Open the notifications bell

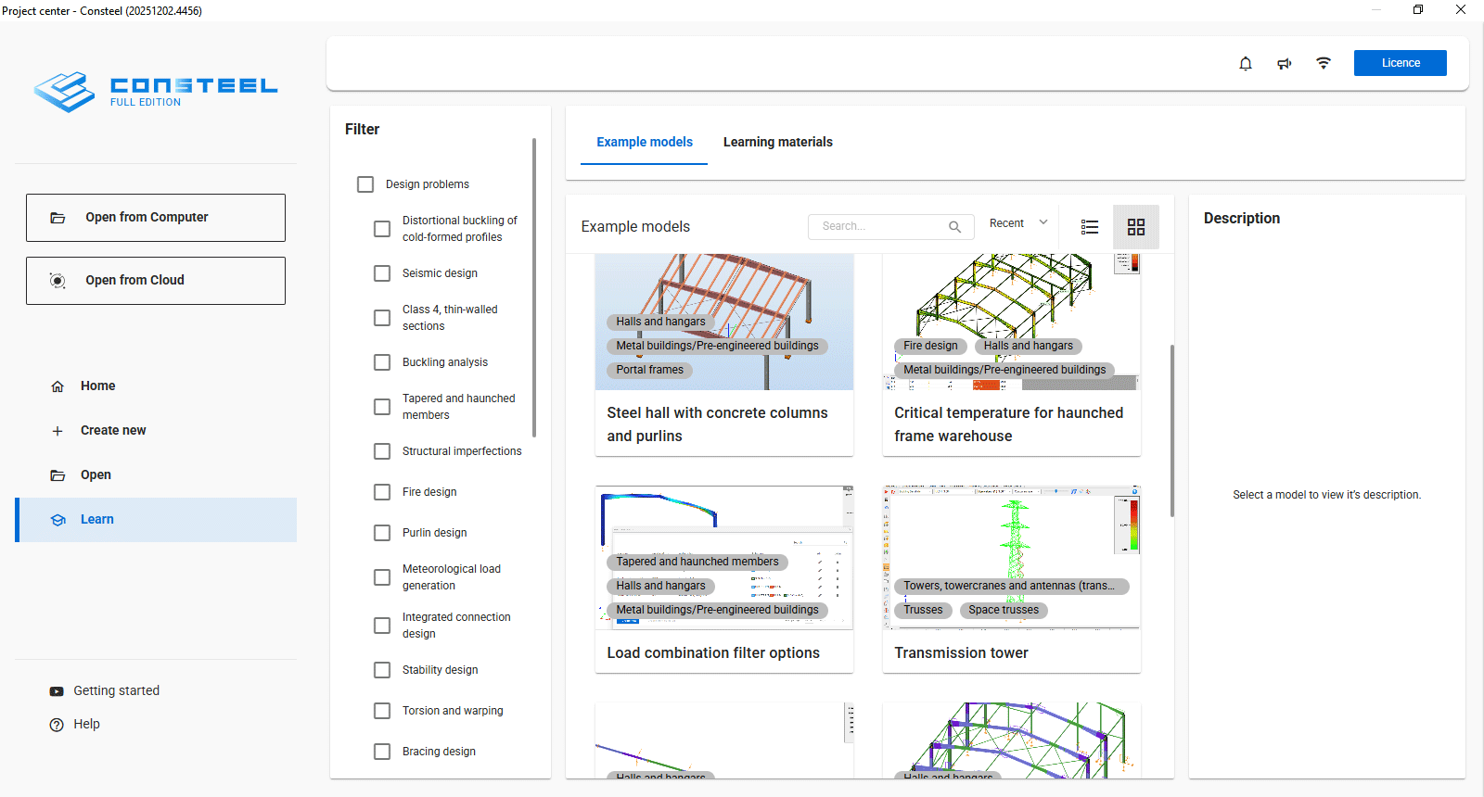point(1246,63)
